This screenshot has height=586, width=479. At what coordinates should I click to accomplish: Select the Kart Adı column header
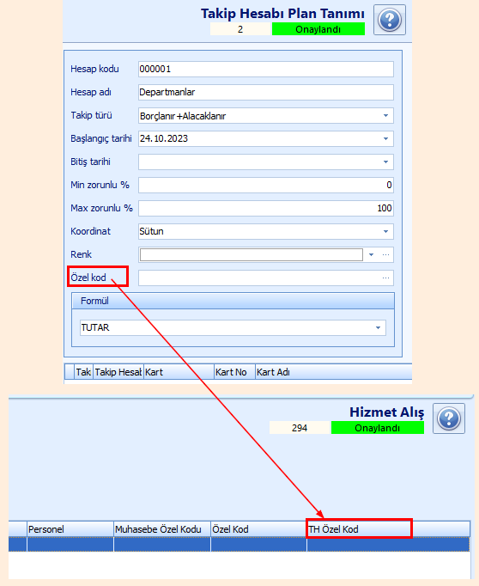pyautogui.click(x=333, y=372)
